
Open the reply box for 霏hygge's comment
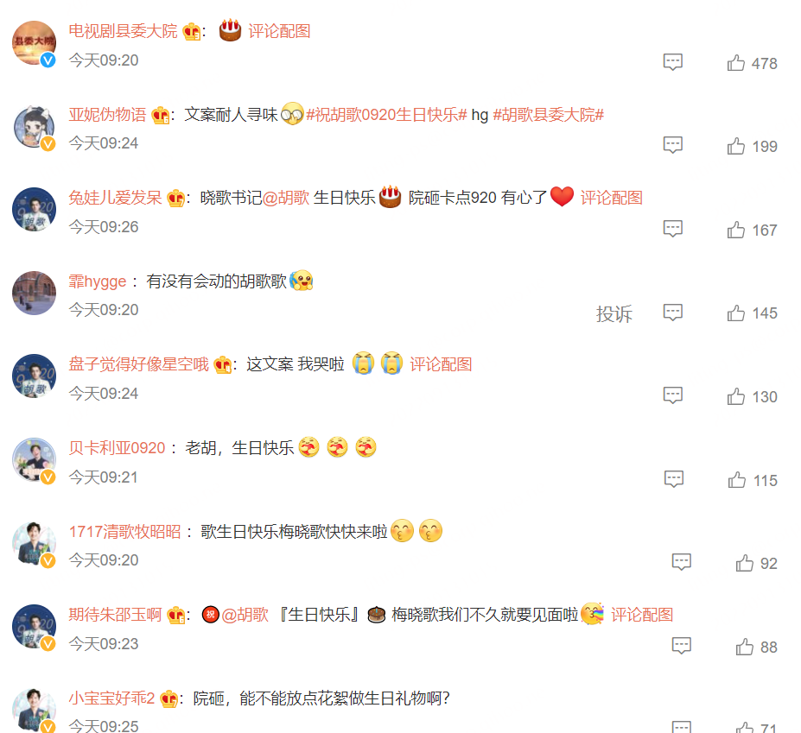pos(672,313)
